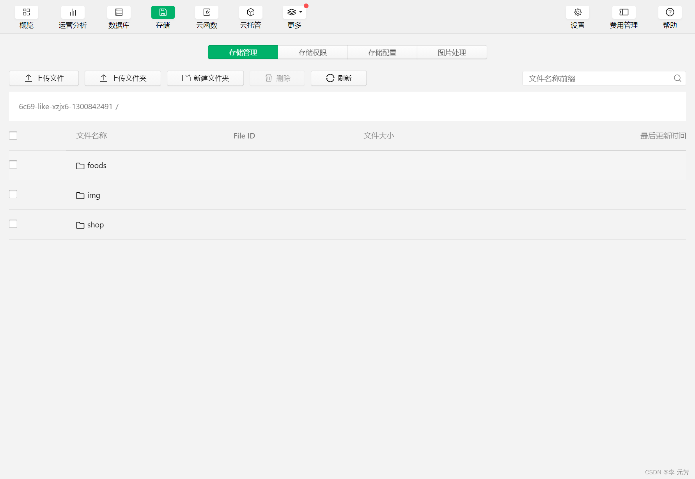
Task: Expand the 更多 layers dropdown
Action: tap(294, 12)
